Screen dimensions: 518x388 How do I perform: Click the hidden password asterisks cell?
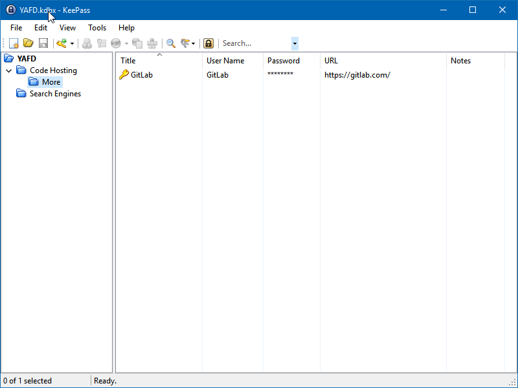(280, 74)
